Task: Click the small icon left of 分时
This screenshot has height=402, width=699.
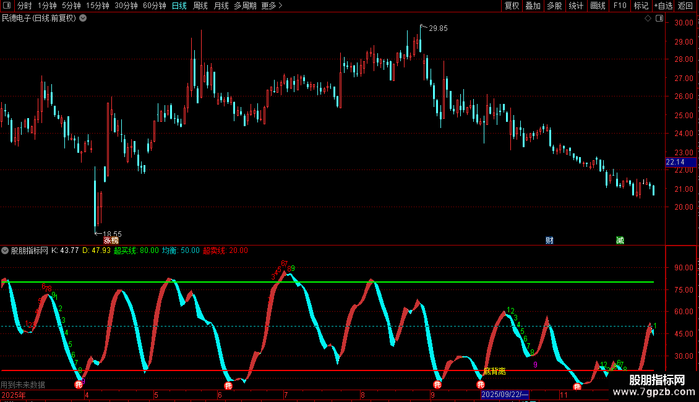Action: pos(7,6)
